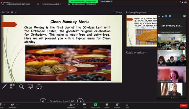Open ΡΥΘΜΙΣΕΙΣ ΕΜΦΑΝΙΣΗΣ display settings dropdown
The width and height of the screenshot is (189, 109).
coord(51,4)
